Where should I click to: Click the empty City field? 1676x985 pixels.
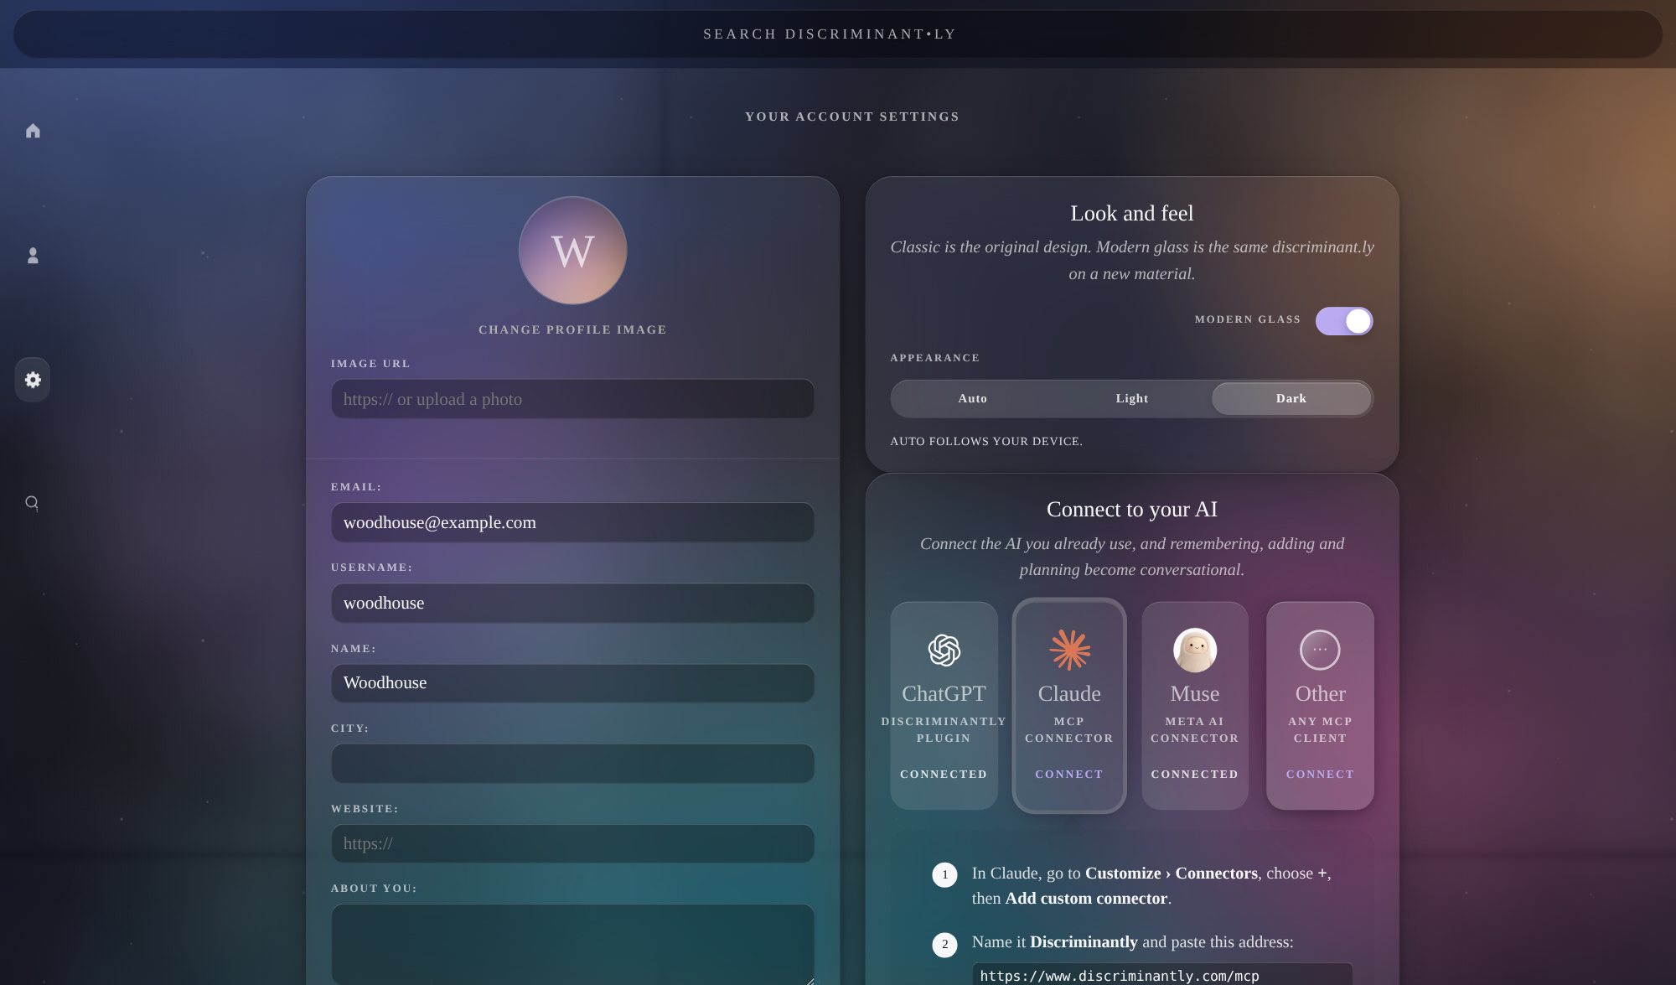[x=572, y=764]
